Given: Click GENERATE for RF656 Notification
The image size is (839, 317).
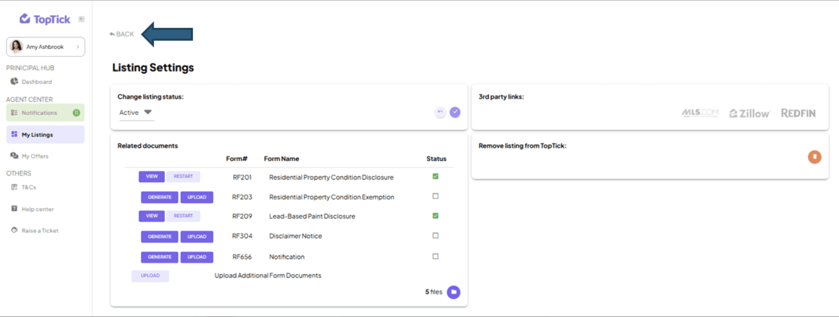Looking at the screenshot, I should (159, 257).
